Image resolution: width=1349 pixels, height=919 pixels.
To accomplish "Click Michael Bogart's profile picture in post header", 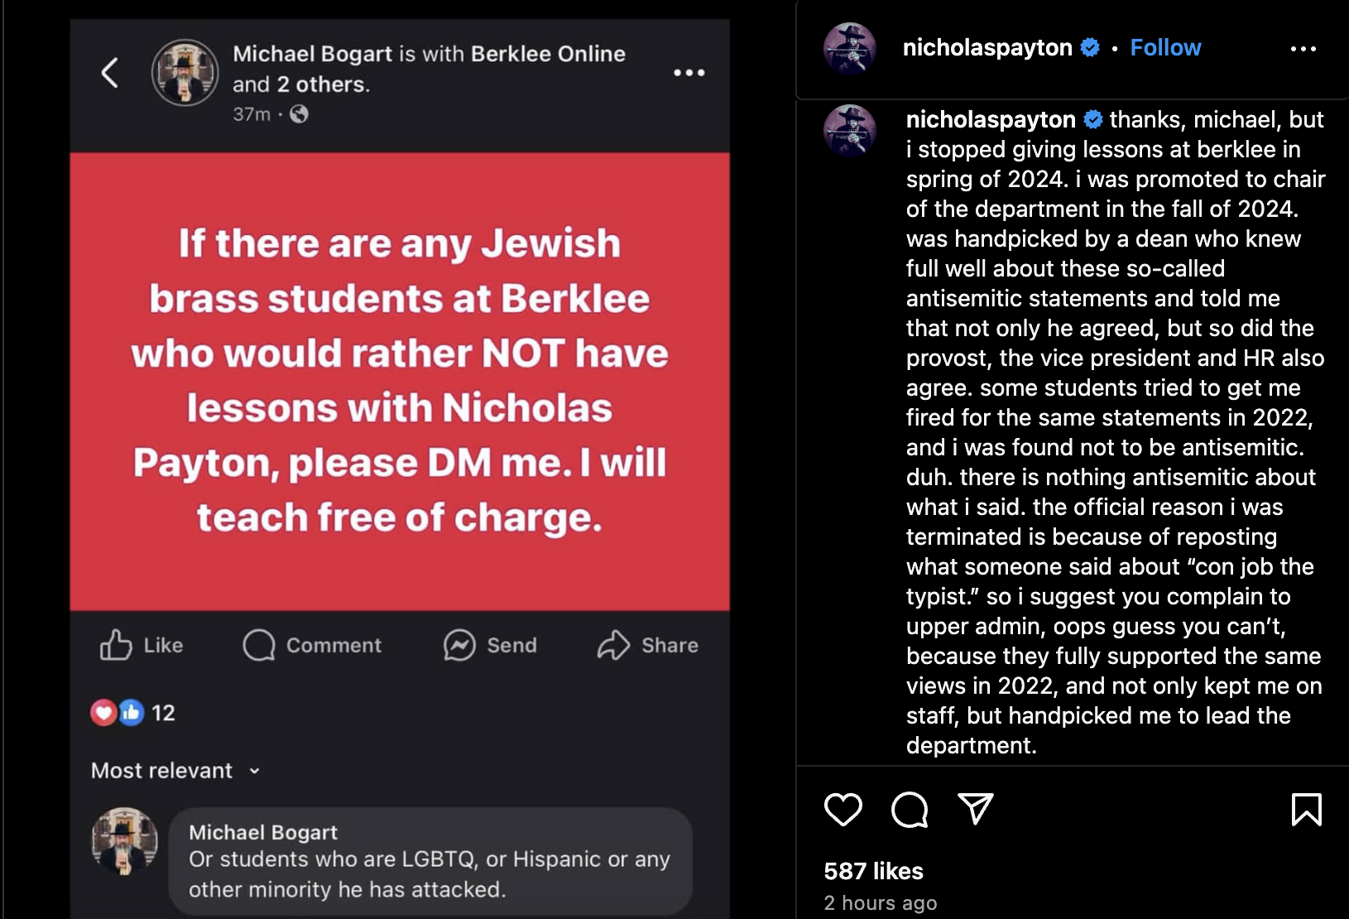I will click(x=185, y=73).
